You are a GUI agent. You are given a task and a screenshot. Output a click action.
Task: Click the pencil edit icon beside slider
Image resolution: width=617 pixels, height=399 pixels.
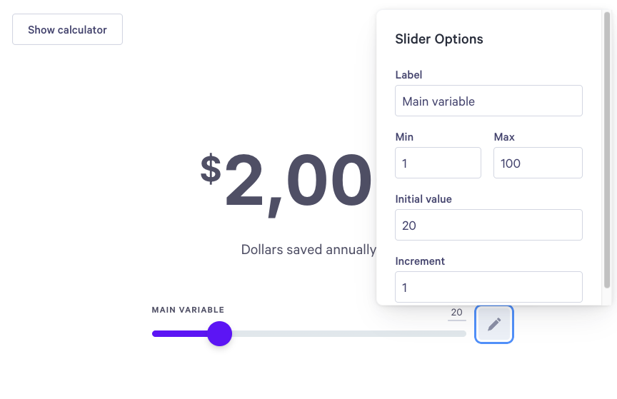coord(494,324)
